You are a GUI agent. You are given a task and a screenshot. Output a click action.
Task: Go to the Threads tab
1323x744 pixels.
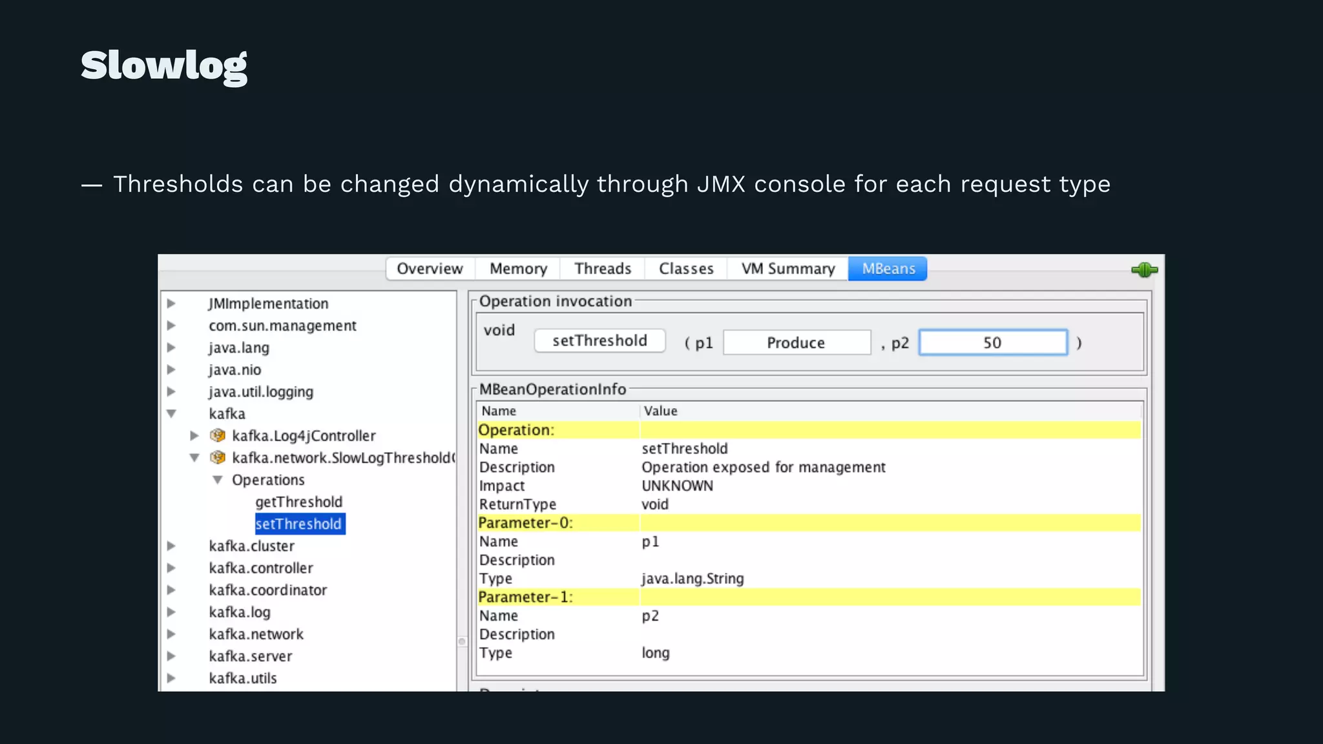point(603,269)
